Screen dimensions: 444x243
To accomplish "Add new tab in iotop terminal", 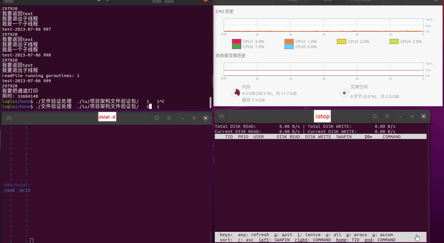I will (221, 116).
